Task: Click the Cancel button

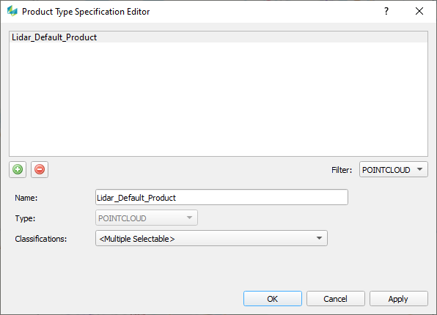Action: click(336, 299)
